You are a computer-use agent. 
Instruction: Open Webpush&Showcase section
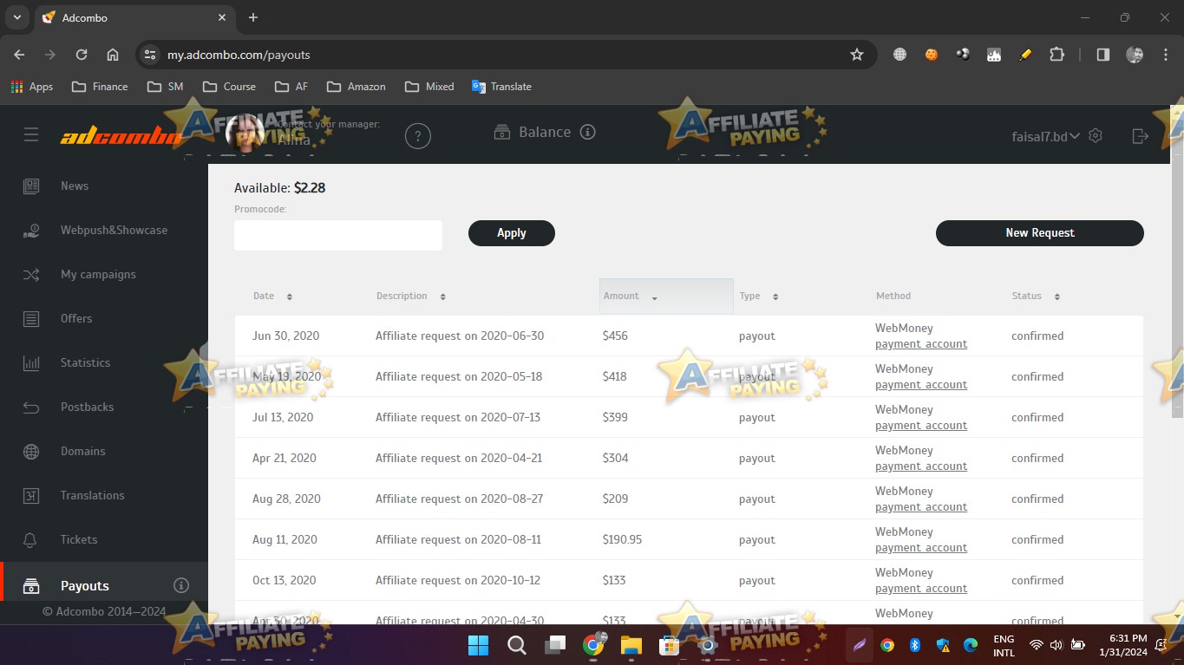point(114,230)
